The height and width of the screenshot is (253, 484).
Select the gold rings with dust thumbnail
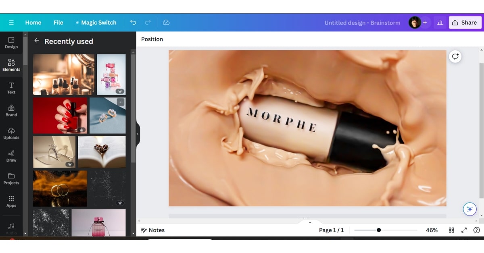(x=60, y=189)
